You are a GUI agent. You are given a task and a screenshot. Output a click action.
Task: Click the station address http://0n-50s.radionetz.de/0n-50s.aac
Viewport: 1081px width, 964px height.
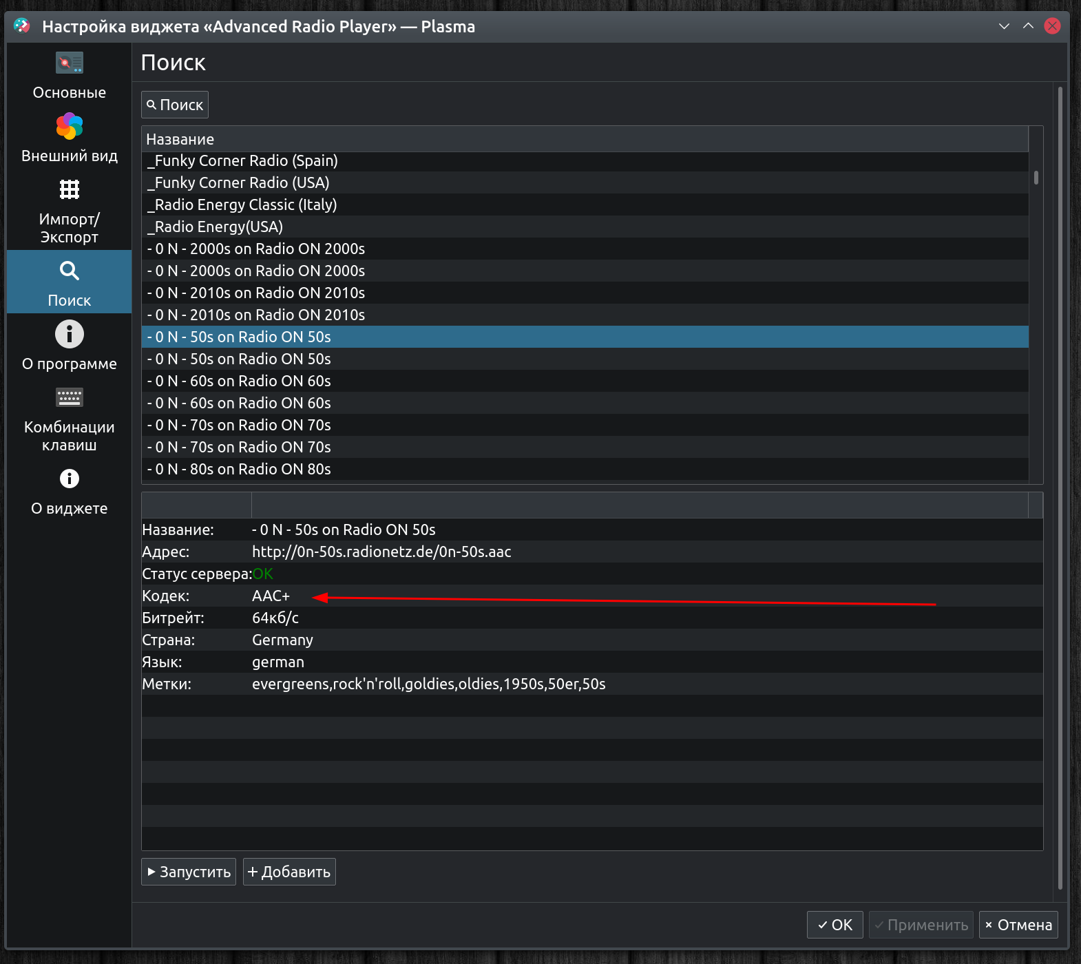[381, 552]
